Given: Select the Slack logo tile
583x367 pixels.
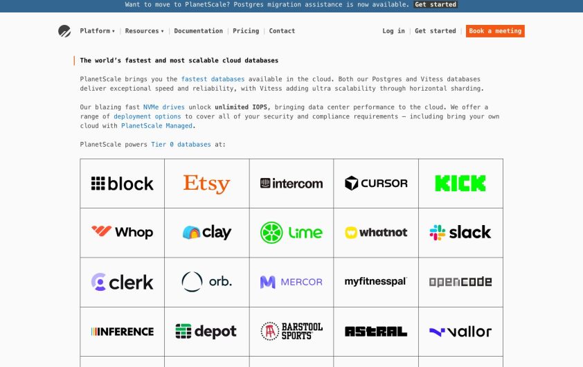Looking at the screenshot, I should click(460, 233).
